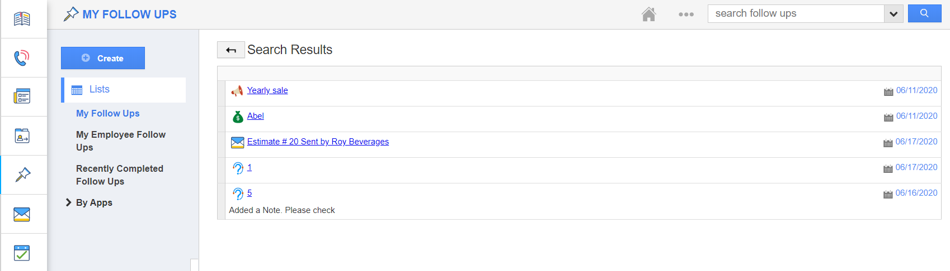Click the home icon in header
950x271 pixels.
648,14
